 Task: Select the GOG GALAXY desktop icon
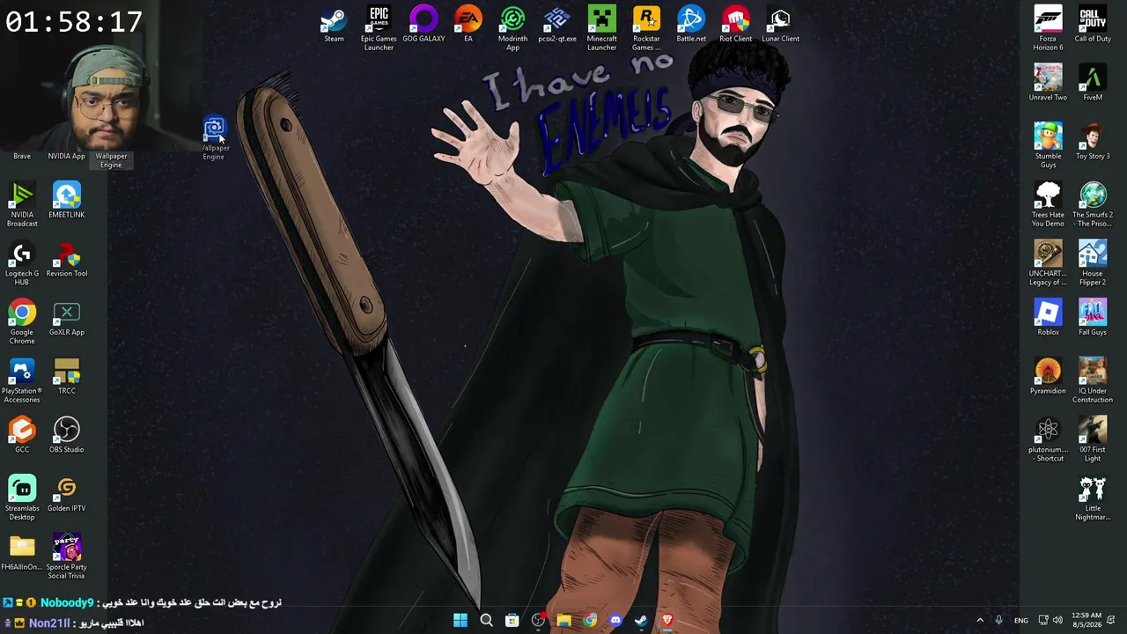click(x=424, y=25)
